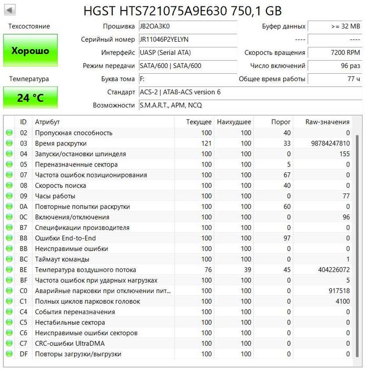Click the SMART attribute list scrollbar
The height and width of the screenshot is (369, 366).
(x=357, y=246)
